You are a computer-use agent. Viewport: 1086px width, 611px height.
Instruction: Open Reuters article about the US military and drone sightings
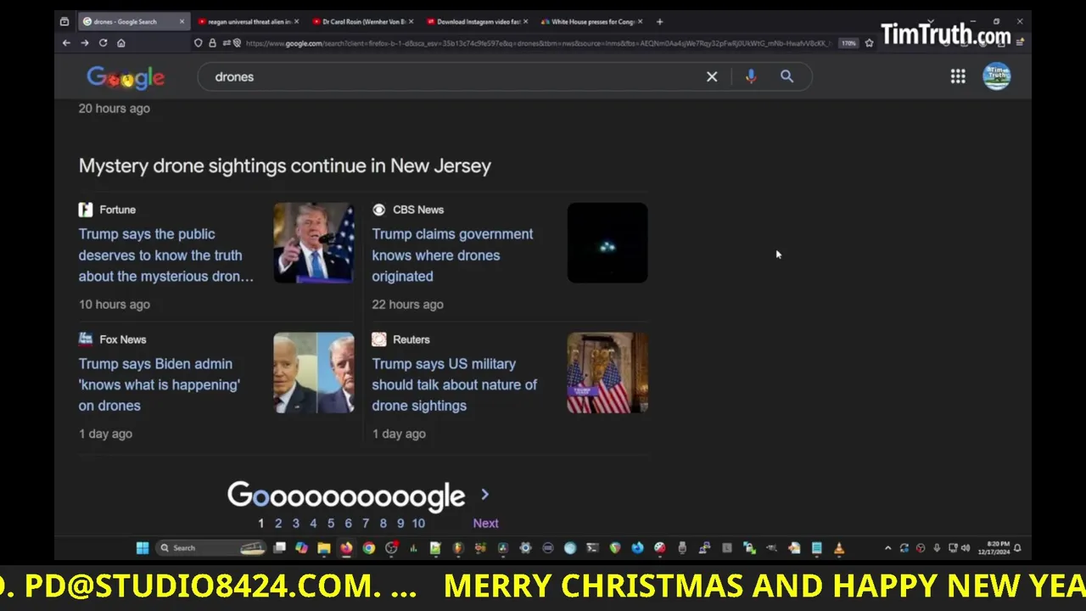click(x=454, y=384)
